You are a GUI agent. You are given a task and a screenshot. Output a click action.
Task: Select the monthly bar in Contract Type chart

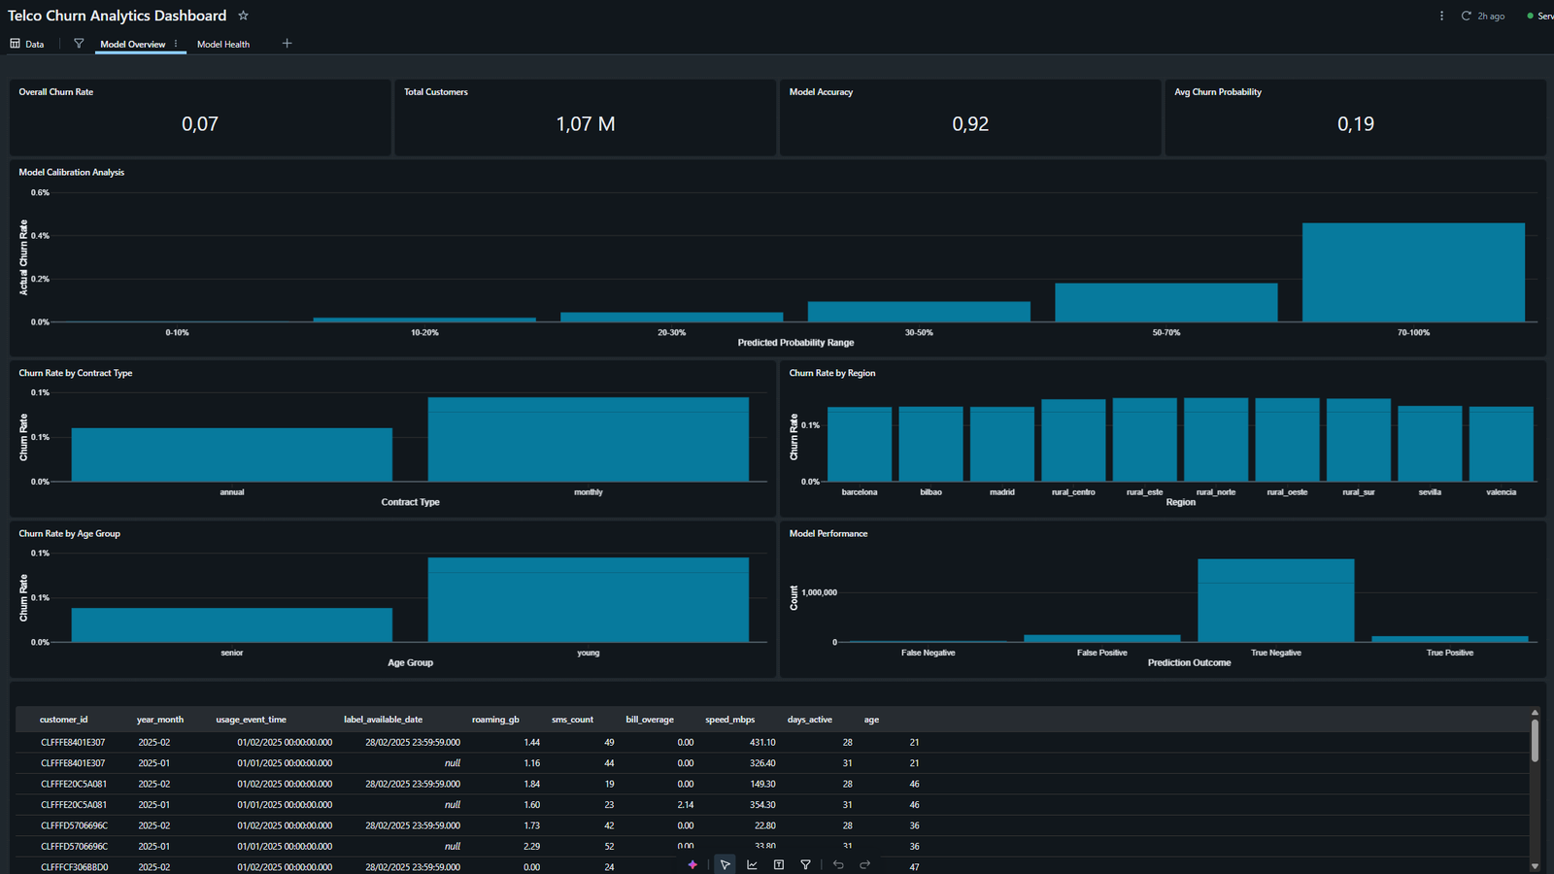589,439
